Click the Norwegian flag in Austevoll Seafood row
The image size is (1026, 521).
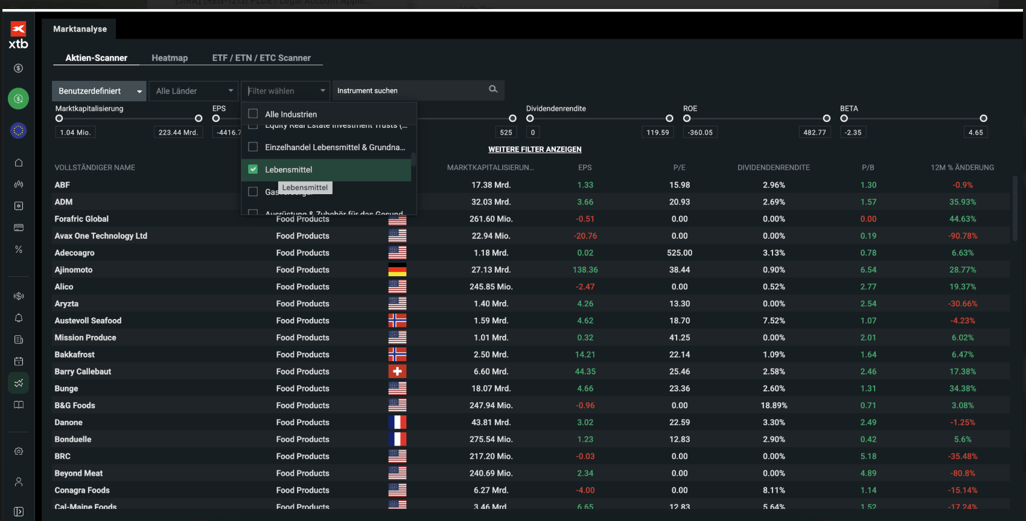(x=397, y=320)
